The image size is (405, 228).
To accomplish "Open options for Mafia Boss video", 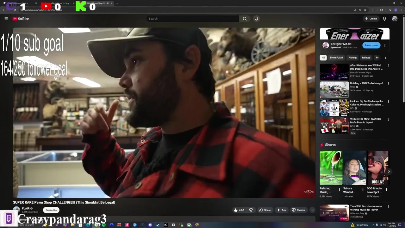I will (388, 119).
